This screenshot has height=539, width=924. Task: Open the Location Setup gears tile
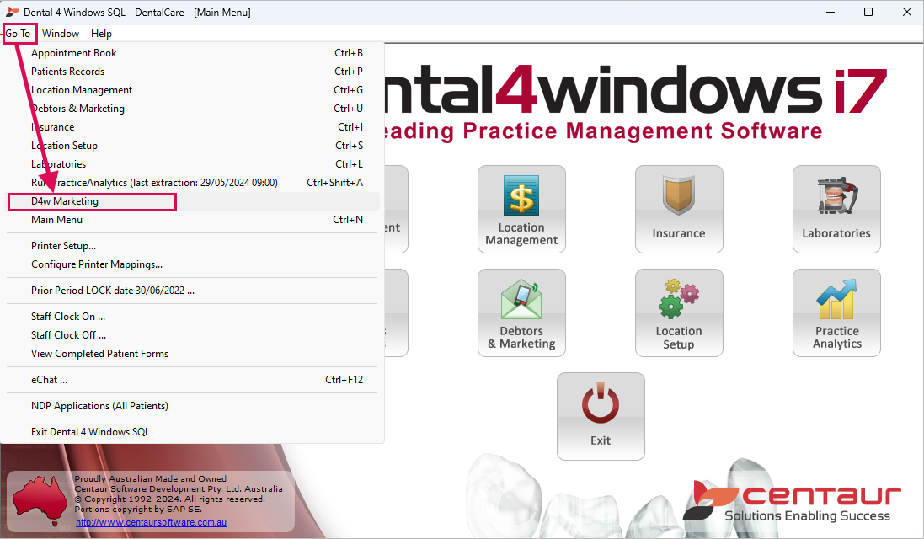coord(679,312)
